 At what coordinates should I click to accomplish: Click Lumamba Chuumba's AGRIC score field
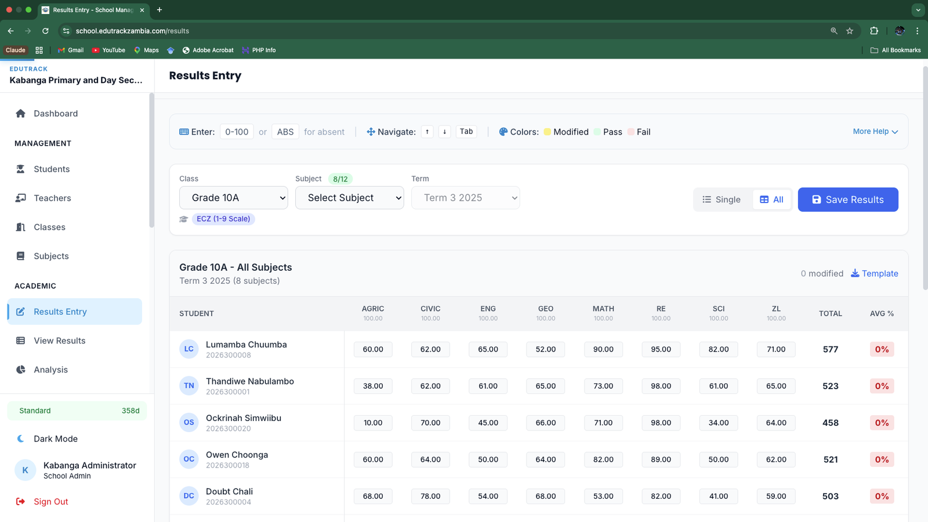[x=373, y=350]
